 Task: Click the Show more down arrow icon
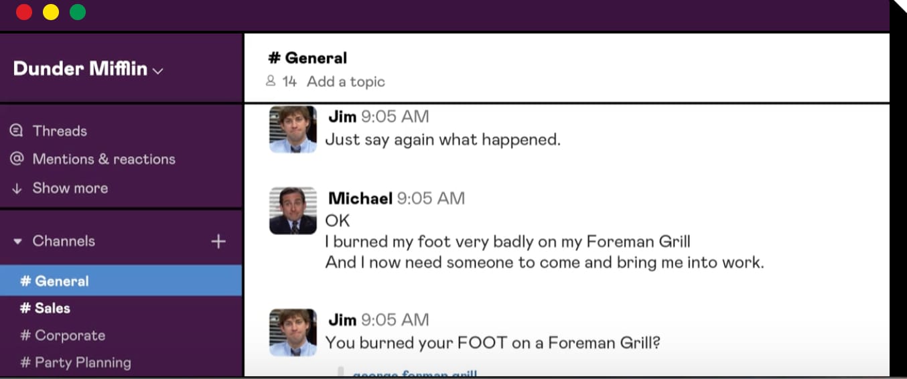coord(17,188)
